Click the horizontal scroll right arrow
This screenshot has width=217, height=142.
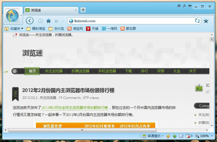[x=207, y=130]
